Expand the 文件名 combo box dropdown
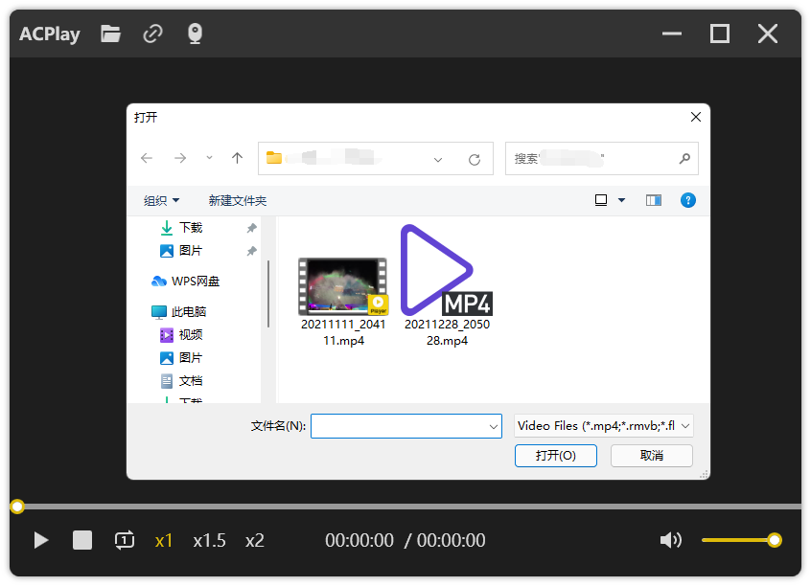This screenshot has width=811, height=586. [x=493, y=425]
